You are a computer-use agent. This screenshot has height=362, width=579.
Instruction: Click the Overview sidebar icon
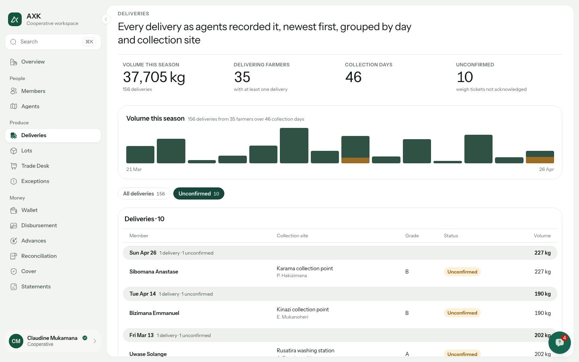click(x=14, y=62)
